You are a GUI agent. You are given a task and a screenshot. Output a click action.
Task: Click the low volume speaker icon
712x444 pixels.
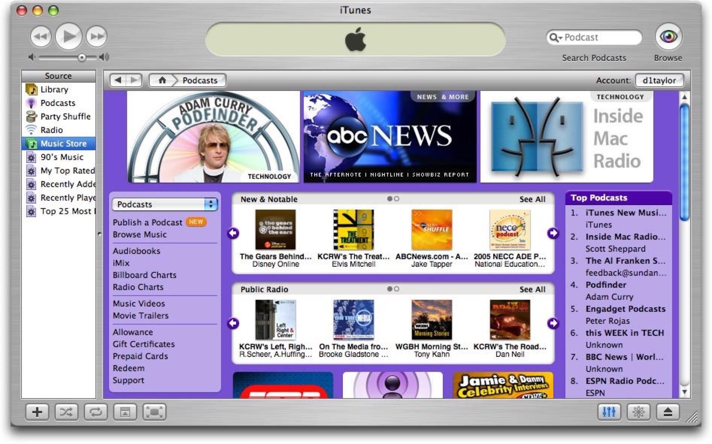tap(32, 57)
